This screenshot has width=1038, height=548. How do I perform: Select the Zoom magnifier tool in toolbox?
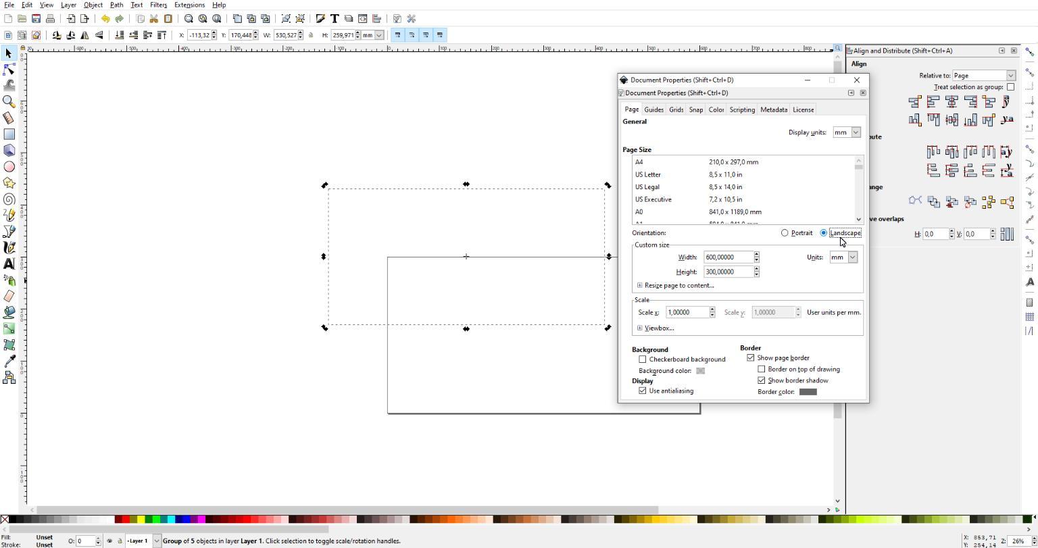pyautogui.click(x=9, y=101)
